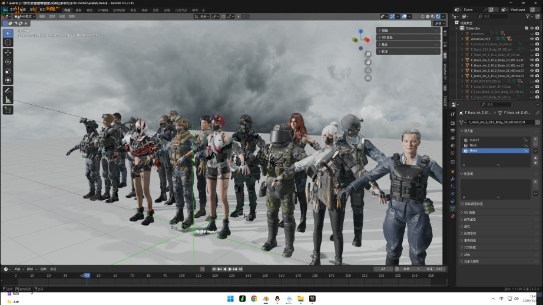The height and width of the screenshot is (305, 543).
Task: Open the select menu in viewport header
Action: [x=52, y=16]
